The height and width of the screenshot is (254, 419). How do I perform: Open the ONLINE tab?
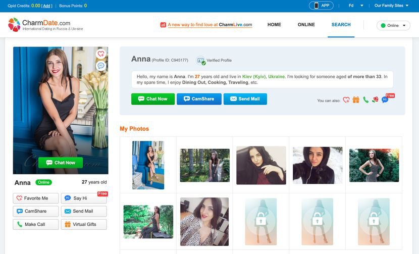click(x=306, y=25)
